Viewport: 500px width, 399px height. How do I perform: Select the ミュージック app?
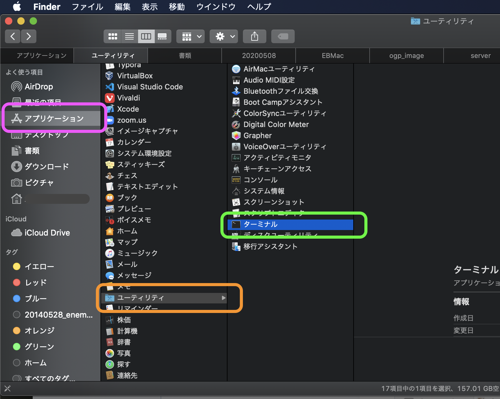pyautogui.click(x=164, y=253)
